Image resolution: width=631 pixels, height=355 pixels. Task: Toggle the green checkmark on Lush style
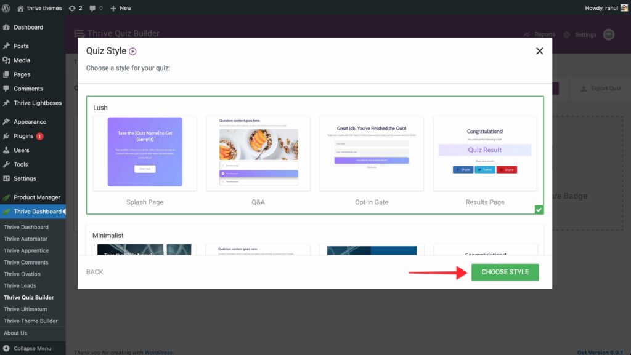(539, 210)
